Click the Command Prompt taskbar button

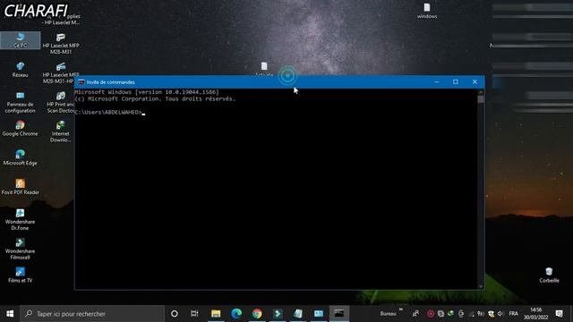tap(339, 314)
